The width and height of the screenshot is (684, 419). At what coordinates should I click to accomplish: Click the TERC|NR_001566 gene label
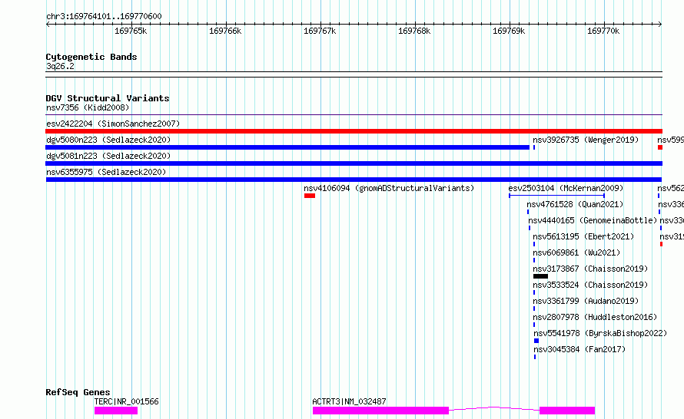click(x=127, y=401)
